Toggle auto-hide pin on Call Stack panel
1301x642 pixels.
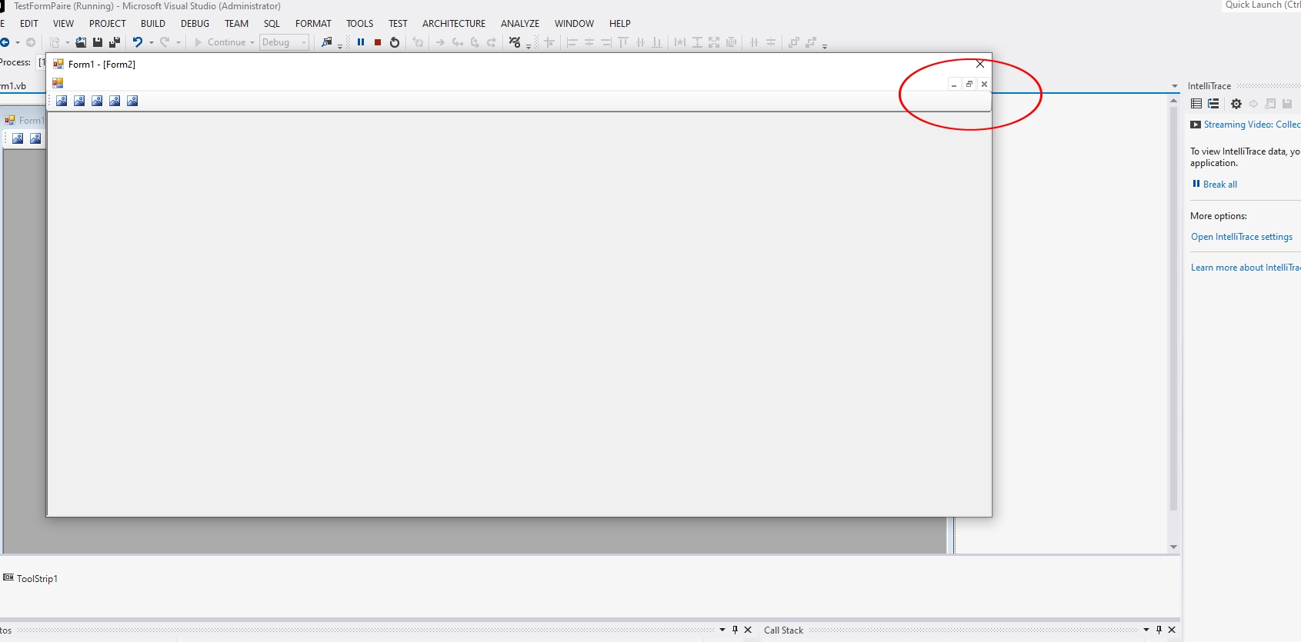pos(1159,630)
